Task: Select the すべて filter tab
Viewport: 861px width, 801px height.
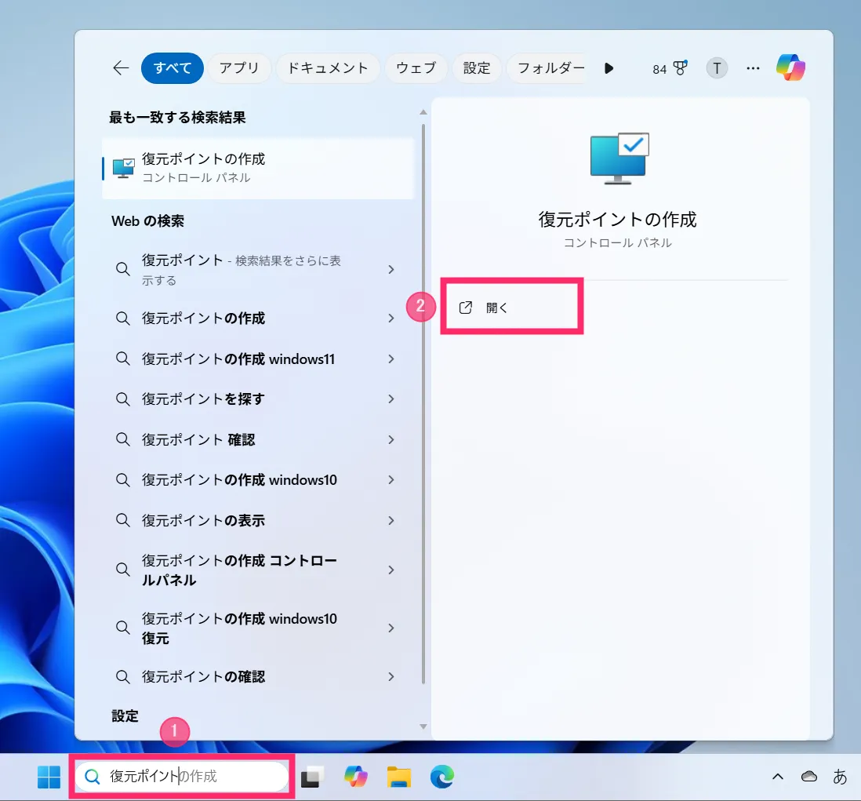Action: 173,68
